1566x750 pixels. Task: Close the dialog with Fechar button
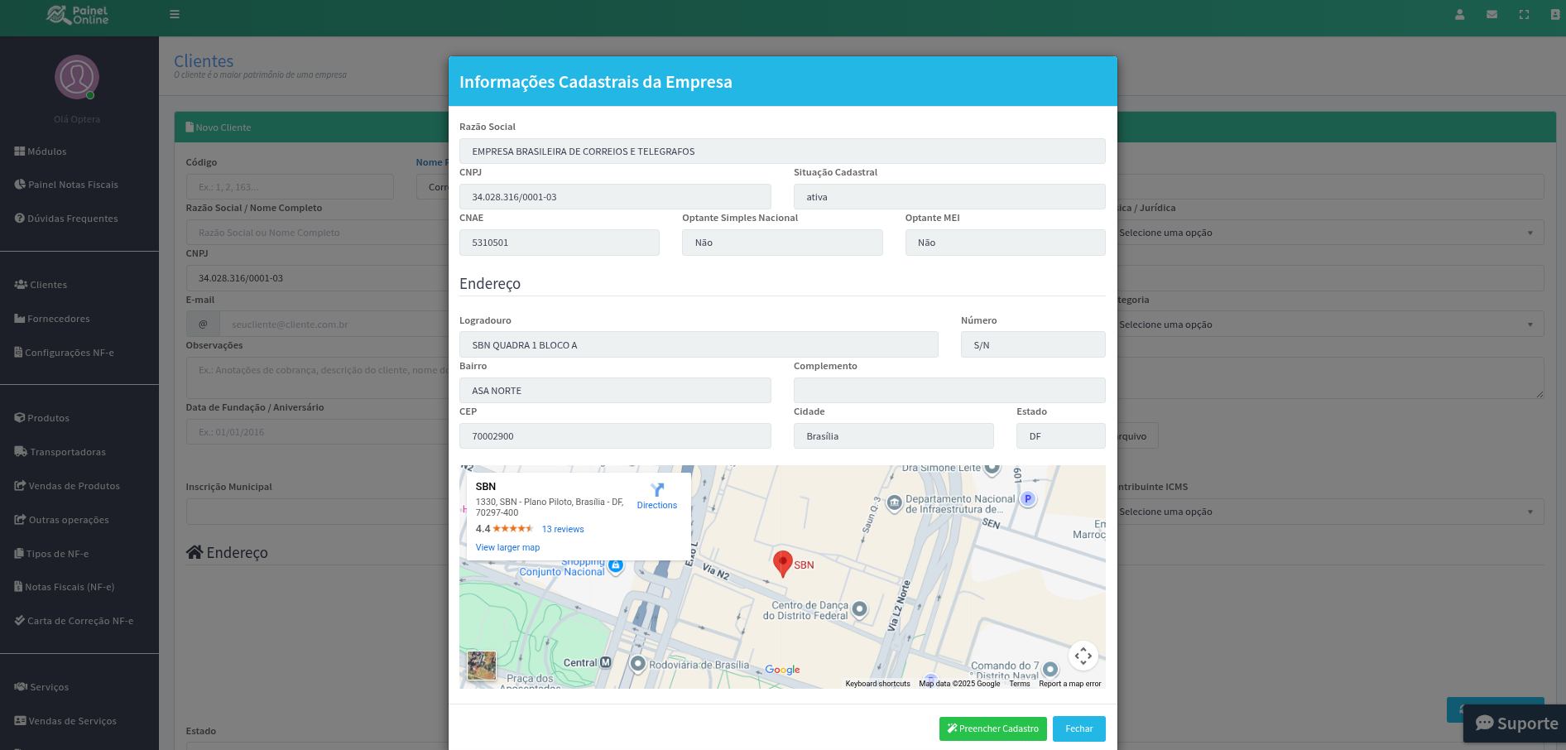tap(1078, 728)
